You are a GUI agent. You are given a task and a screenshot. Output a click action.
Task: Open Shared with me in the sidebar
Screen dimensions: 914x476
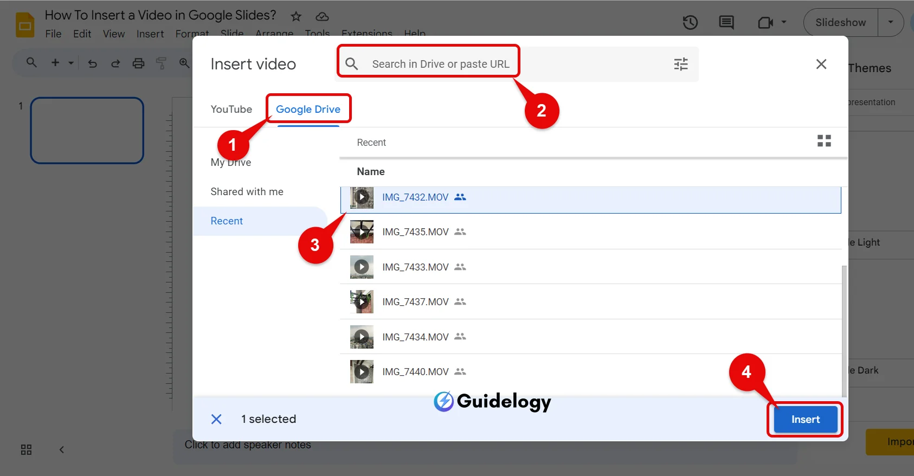pyautogui.click(x=247, y=191)
